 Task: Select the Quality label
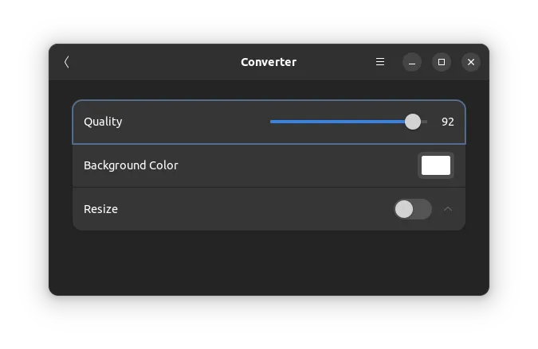tap(103, 122)
